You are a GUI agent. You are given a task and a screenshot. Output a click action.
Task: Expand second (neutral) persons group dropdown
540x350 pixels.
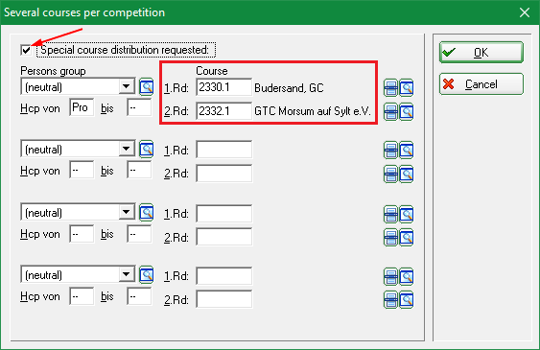(x=127, y=149)
